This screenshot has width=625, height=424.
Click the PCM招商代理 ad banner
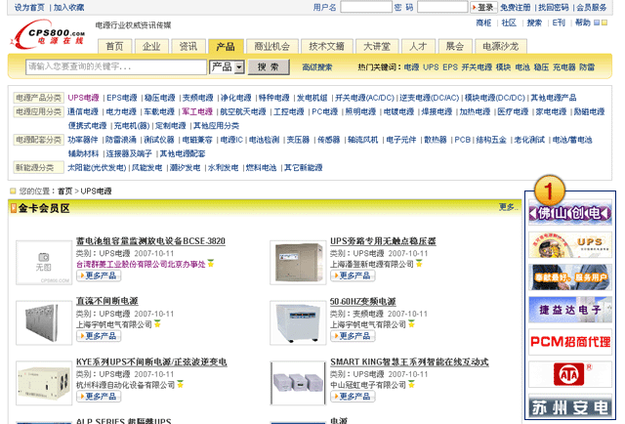point(571,341)
